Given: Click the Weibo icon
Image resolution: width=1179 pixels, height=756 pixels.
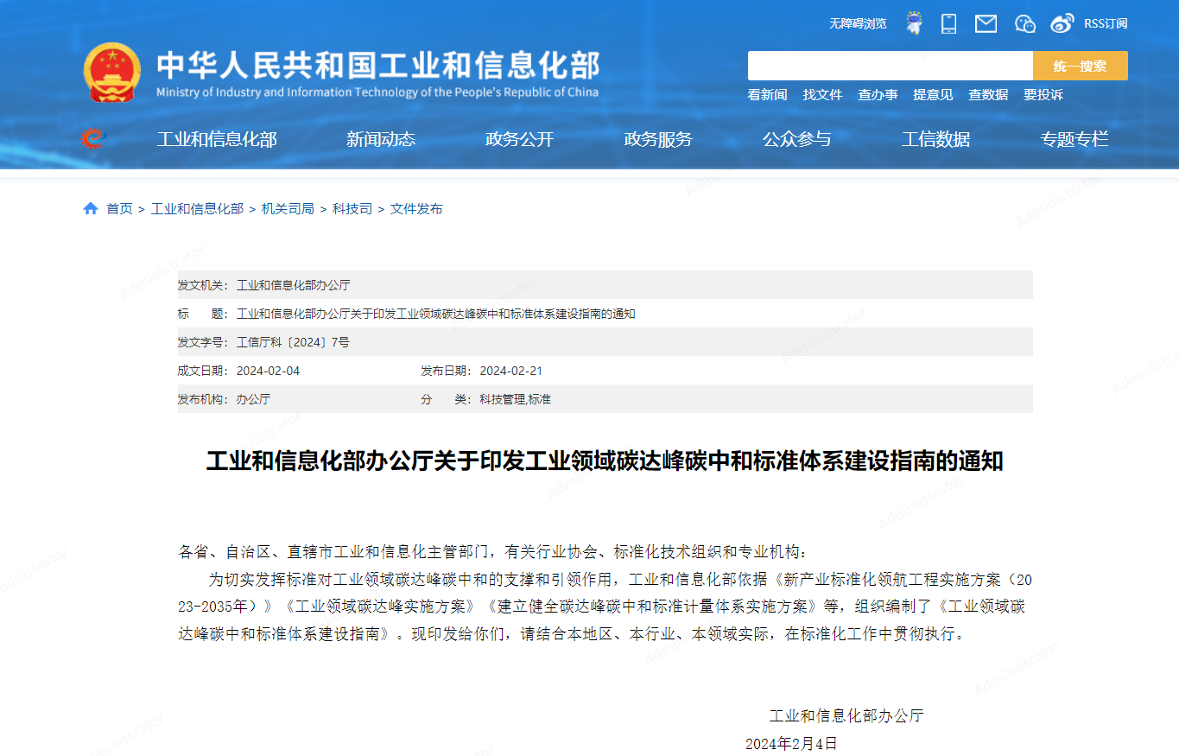Looking at the screenshot, I should pyautogui.click(x=1062, y=23).
